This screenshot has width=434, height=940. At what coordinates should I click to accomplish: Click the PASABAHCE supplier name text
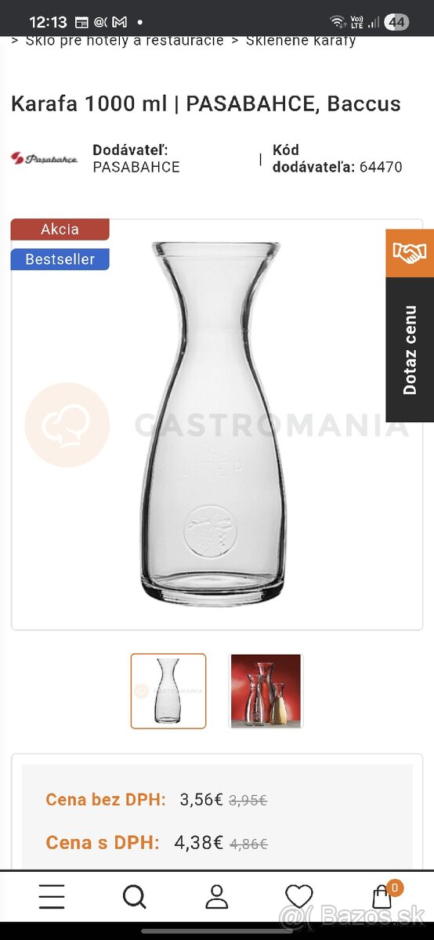[x=136, y=167]
